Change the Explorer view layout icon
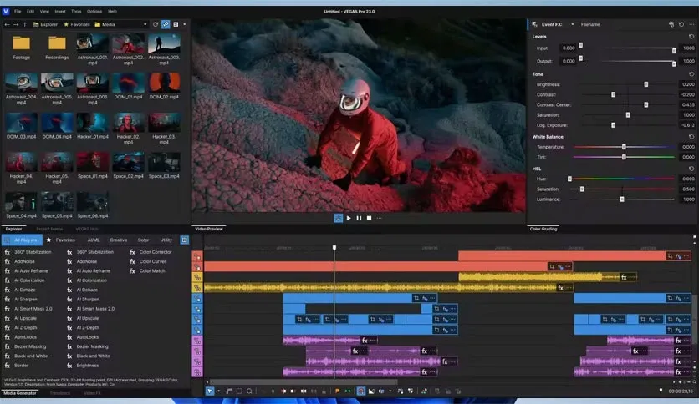The width and height of the screenshot is (699, 404). tap(176, 24)
